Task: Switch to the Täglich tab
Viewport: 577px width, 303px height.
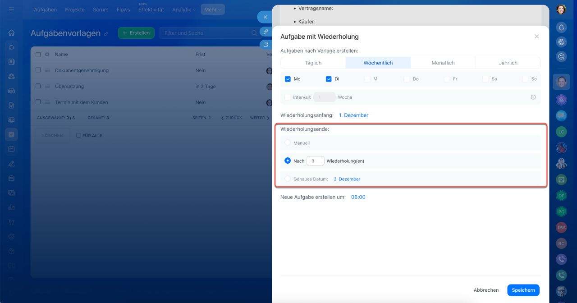Action: pos(313,63)
